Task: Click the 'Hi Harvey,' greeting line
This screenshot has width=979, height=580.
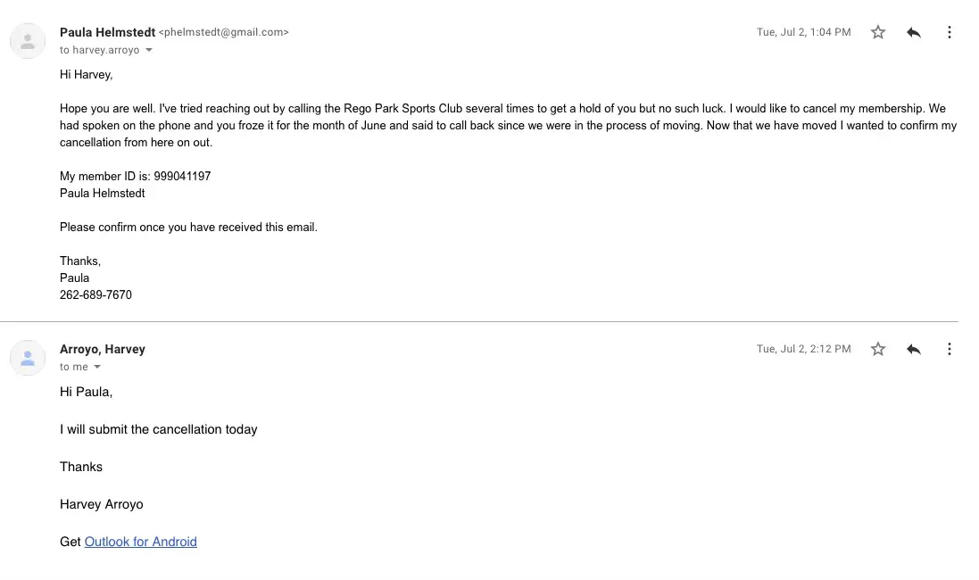Action: click(87, 74)
